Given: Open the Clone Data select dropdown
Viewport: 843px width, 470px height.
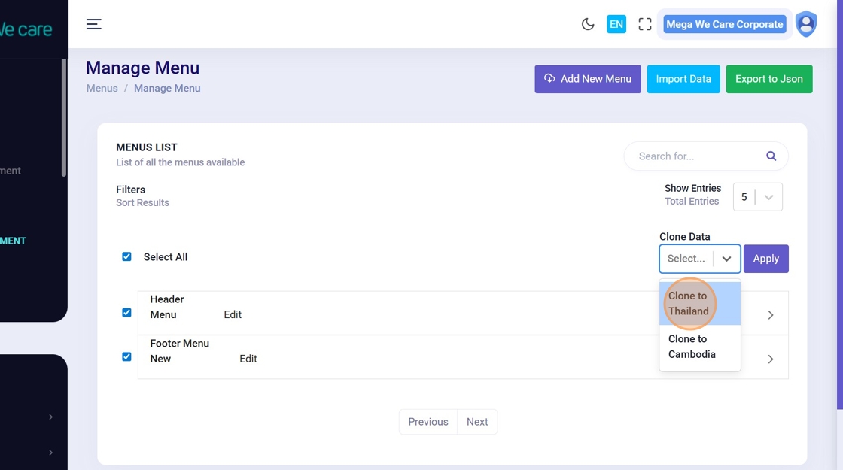Looking at the screenshot, I should coord(699,259).
